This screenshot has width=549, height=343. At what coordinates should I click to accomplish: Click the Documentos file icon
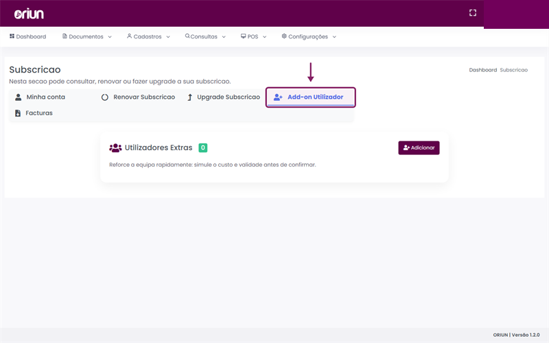point(65,36)
